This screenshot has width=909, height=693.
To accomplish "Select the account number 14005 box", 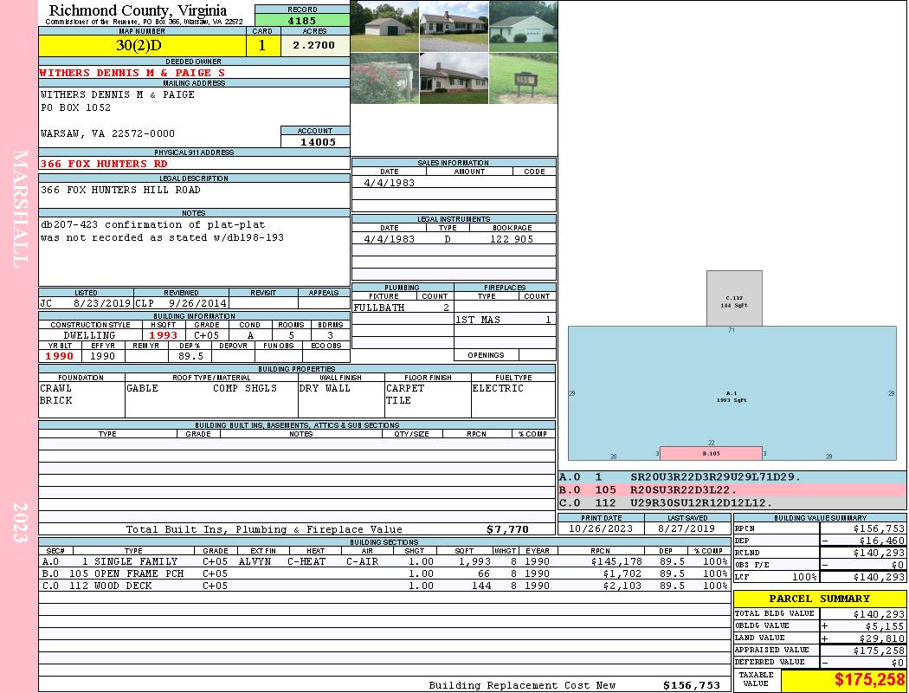I will pos(316,142).
